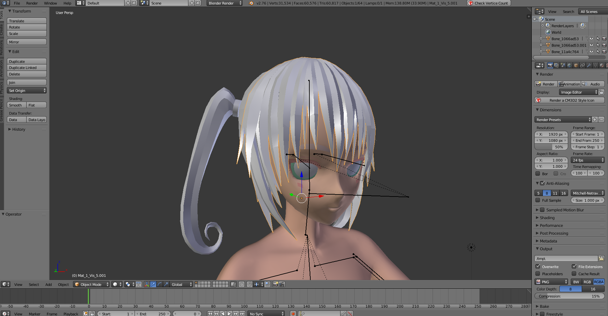Enable the Sampled Motion Blur checkbox
Image resolution: width=608 pixels, height=316 pixels.
542,210
